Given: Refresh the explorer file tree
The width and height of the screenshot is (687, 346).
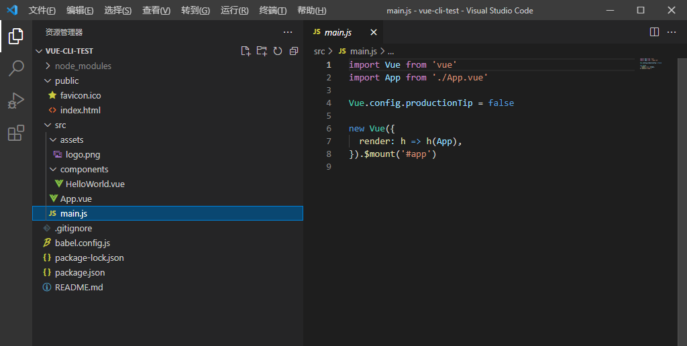Looking at the screenshot, I should pos(277,51).
